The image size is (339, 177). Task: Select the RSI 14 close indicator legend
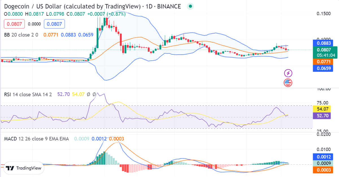coord(28,94)
